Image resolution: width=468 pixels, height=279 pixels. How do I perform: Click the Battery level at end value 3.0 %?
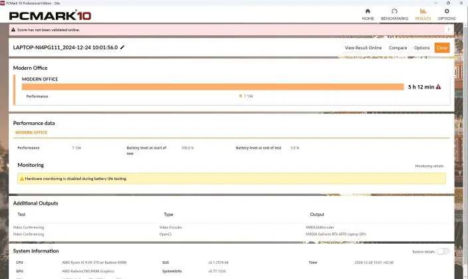(x=294, y=148)
